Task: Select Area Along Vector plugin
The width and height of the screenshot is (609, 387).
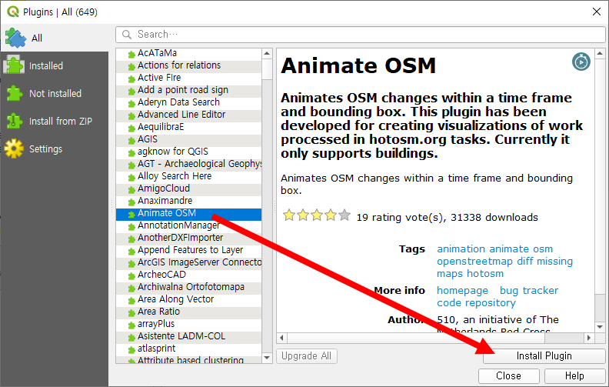Action: 188,299
